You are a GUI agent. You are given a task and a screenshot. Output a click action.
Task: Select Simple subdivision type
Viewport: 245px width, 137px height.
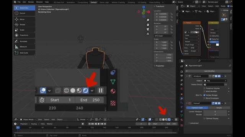pos(219,108)
